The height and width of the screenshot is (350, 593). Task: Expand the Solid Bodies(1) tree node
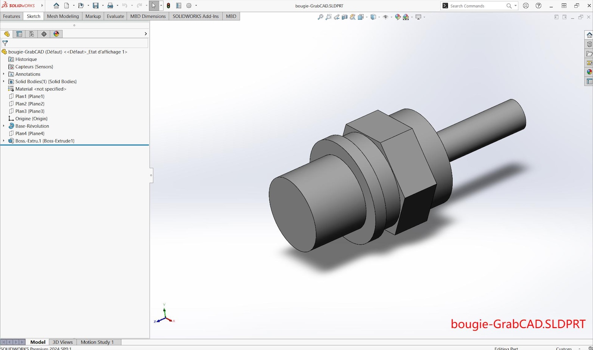(4, 82)
